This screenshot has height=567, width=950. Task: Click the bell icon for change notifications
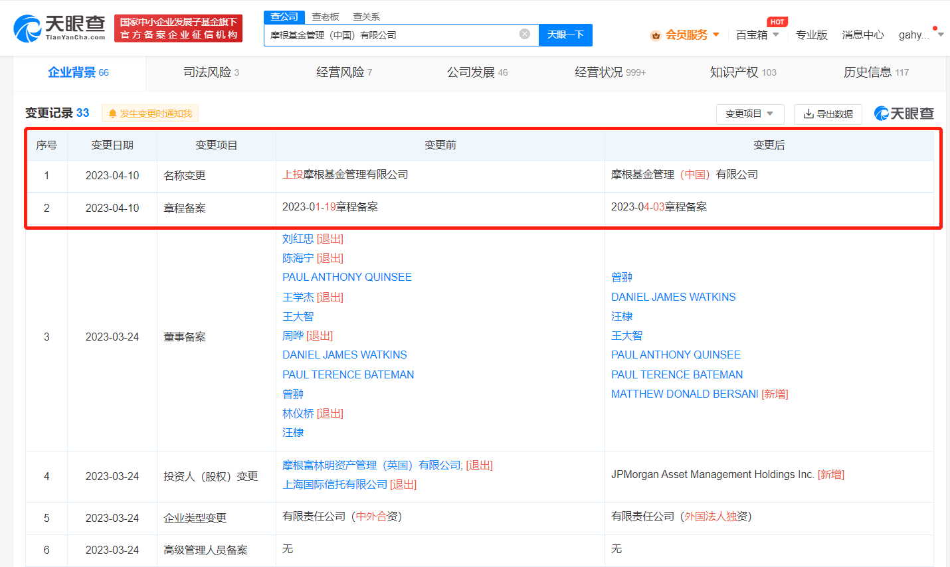[x=112, y=114]
